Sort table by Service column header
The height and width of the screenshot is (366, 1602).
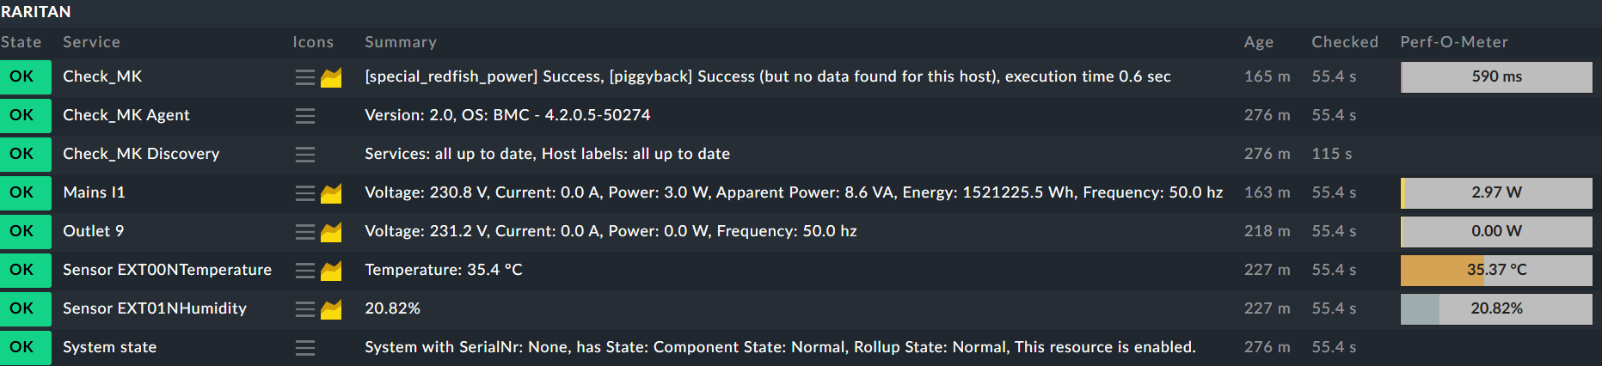(91, 42)
